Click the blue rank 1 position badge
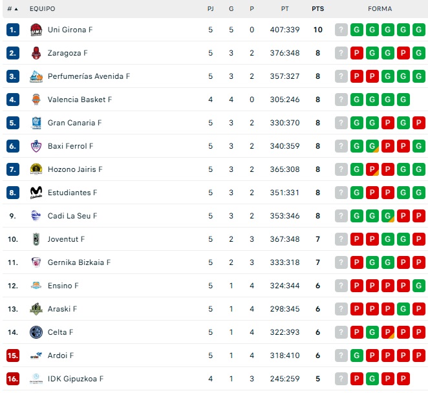The height and width of the screenshot is (393, 428). [x=13, y=30]
